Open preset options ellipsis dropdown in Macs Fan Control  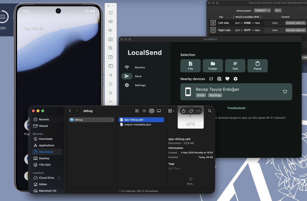tap(278, 10)
